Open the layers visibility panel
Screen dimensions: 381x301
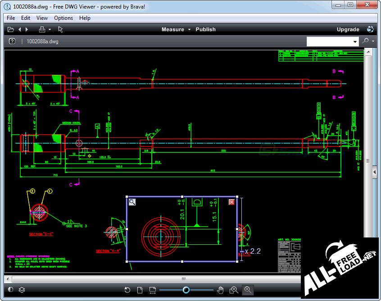22,290
